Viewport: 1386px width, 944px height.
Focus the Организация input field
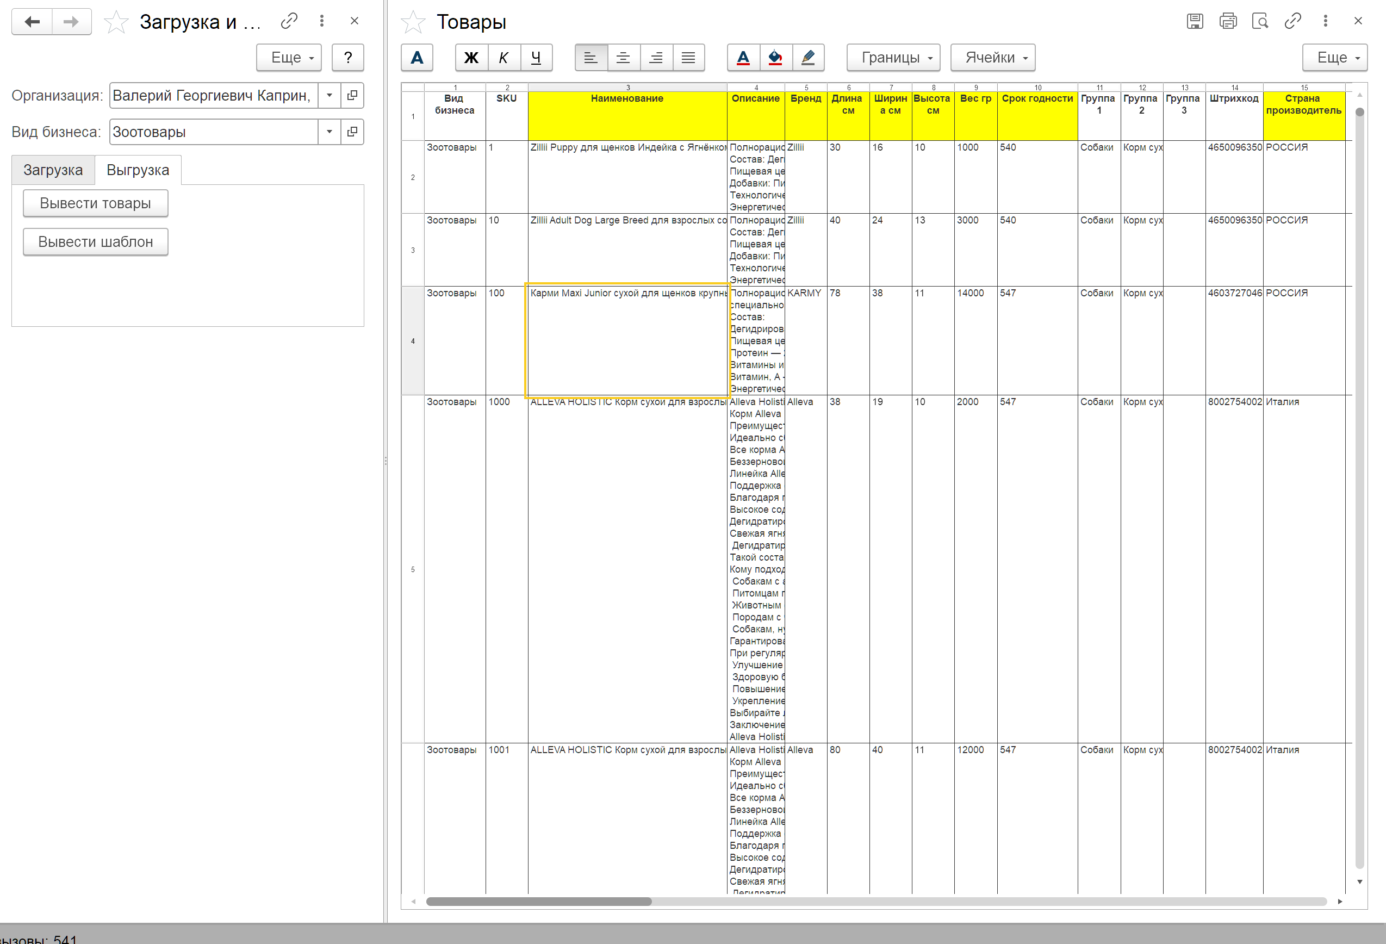click(214, 95)
